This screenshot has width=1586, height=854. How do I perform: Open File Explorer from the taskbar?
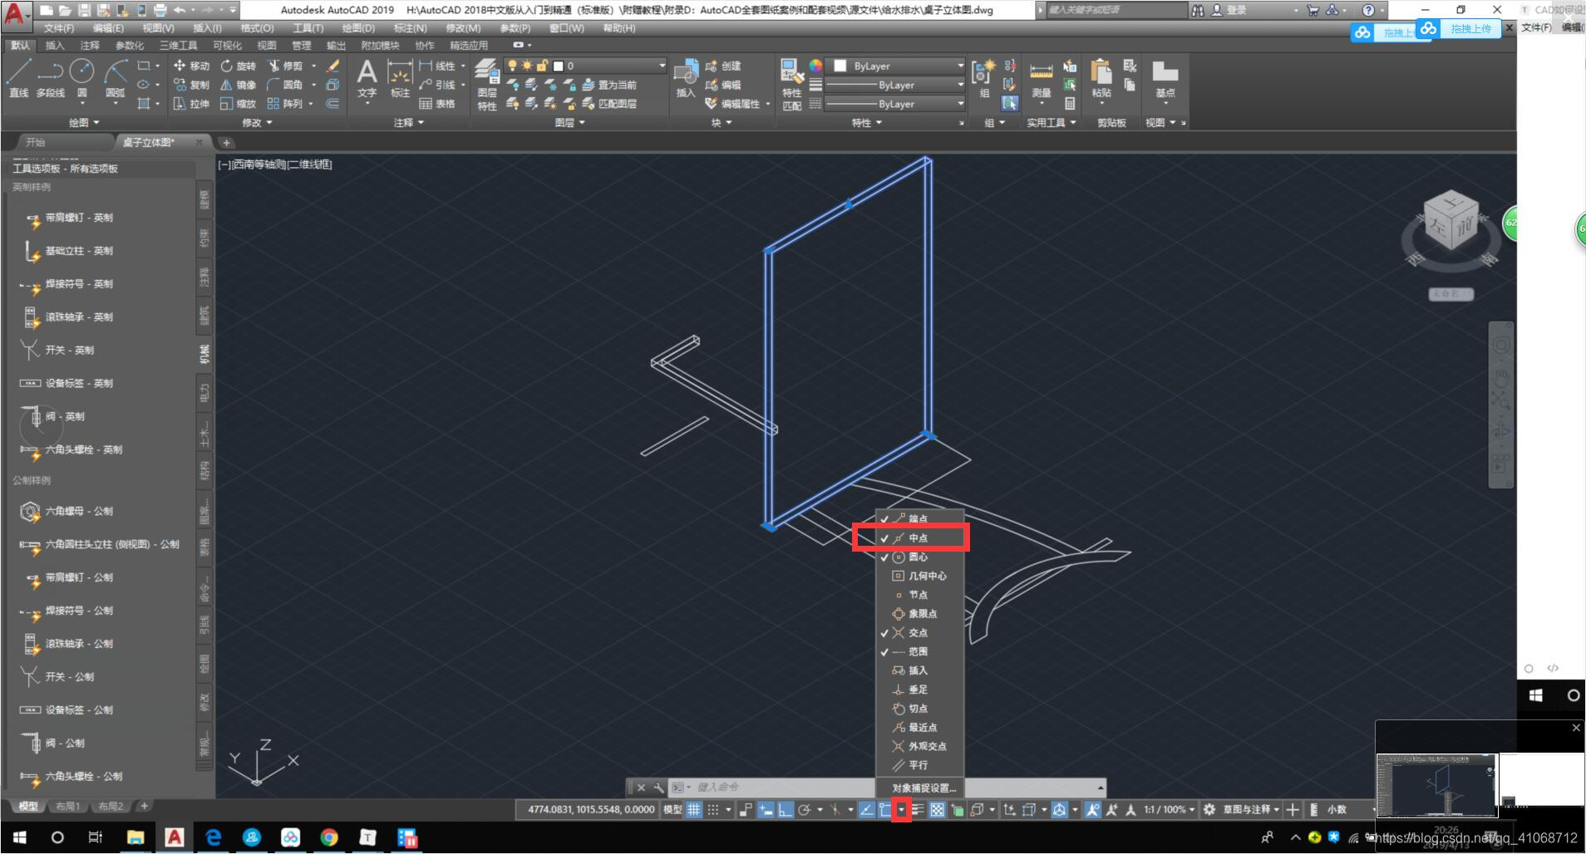[135, 837]
